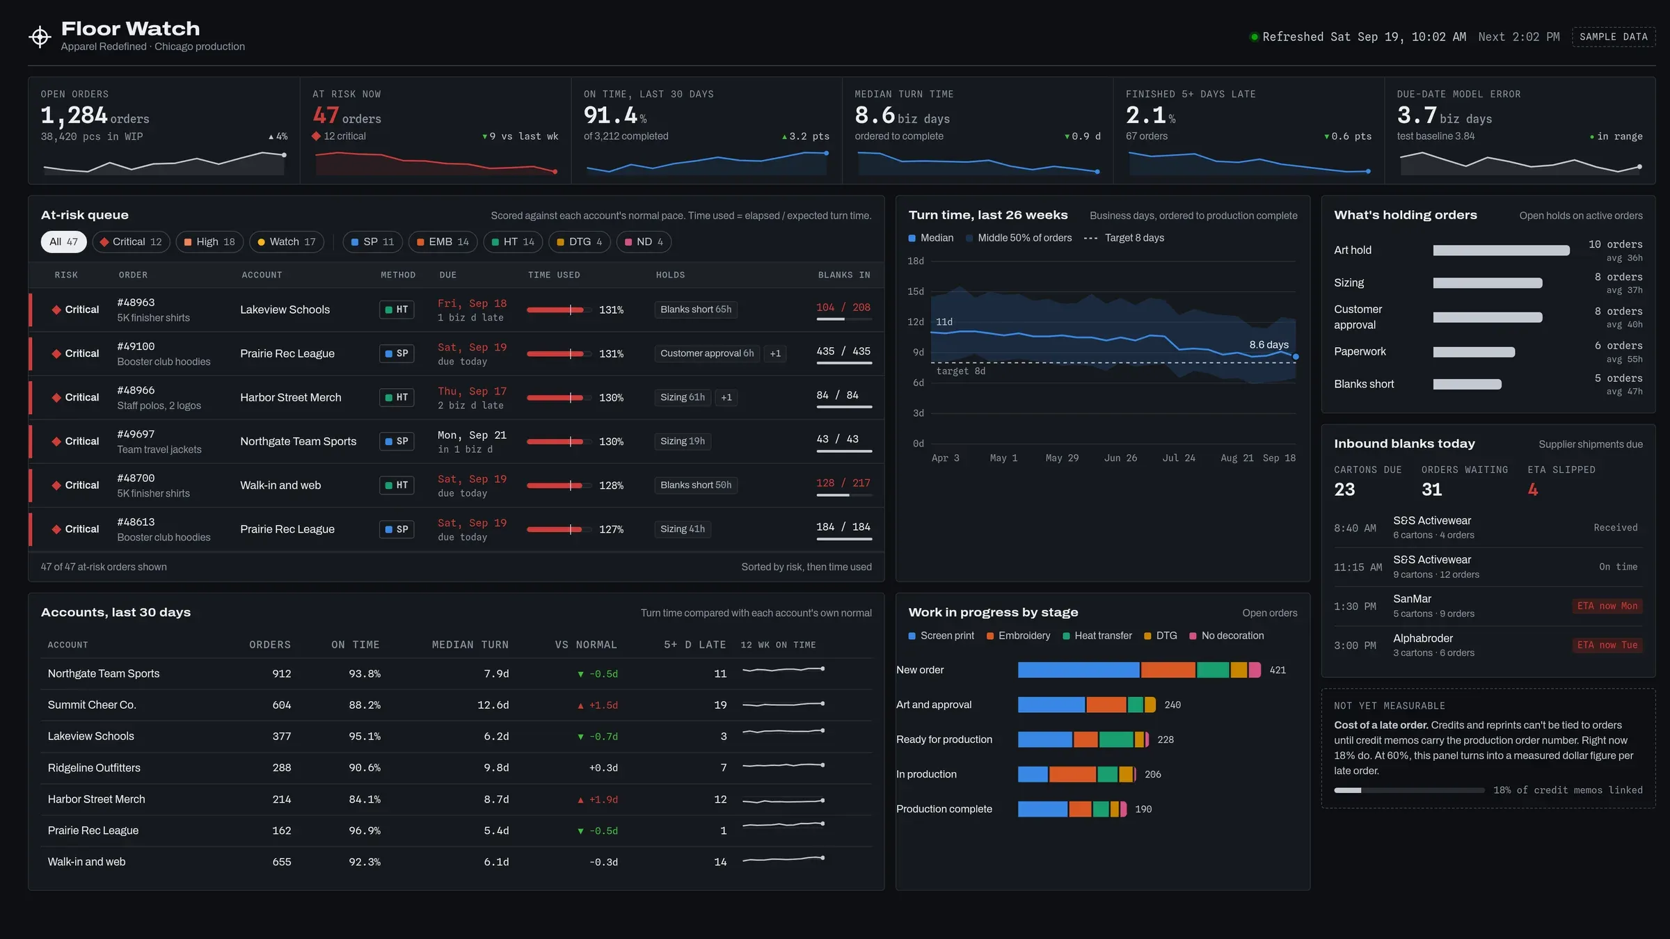Filter by HT 14 method chip
This screenshot has width=1670, height=939.
(513, 241)
